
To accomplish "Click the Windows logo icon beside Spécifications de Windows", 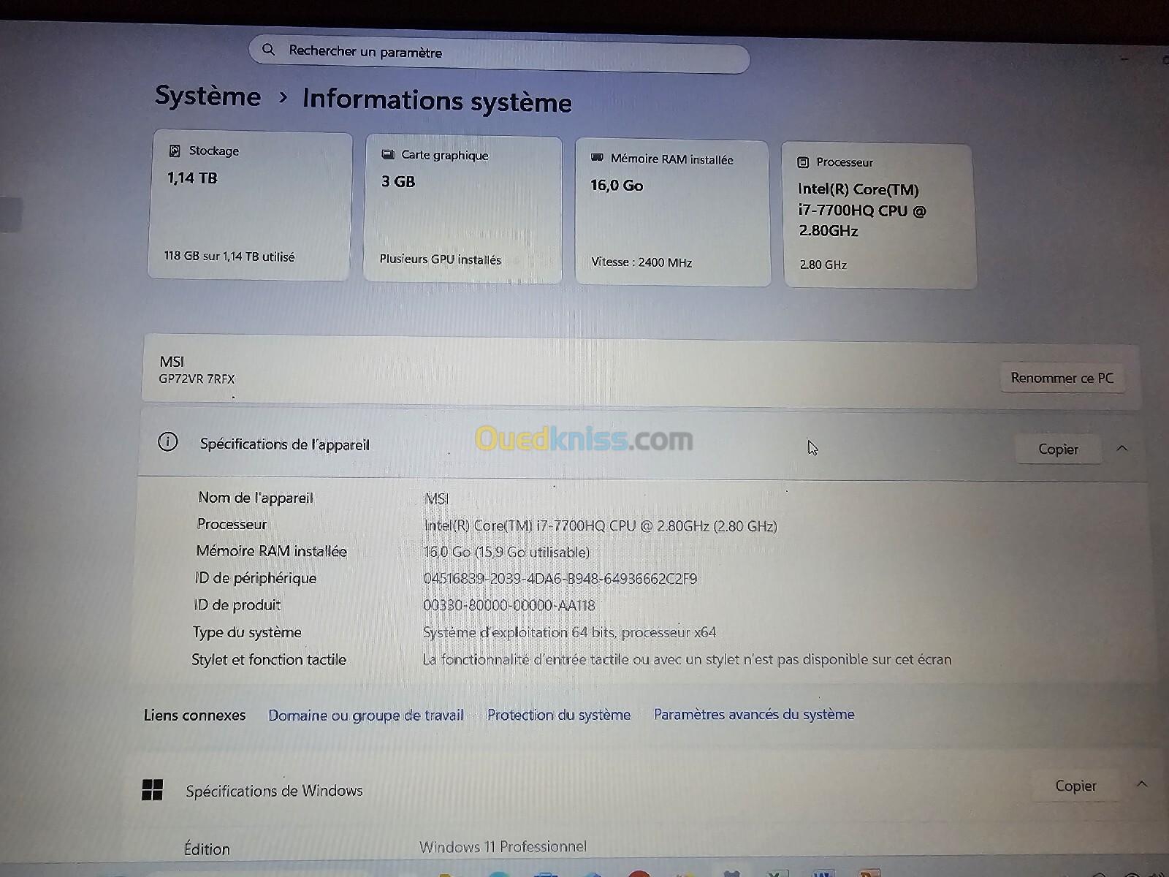I will (x=152, y=790).
